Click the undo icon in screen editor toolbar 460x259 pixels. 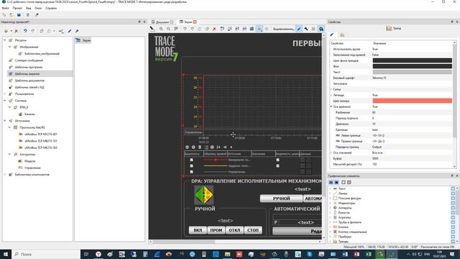185,29
